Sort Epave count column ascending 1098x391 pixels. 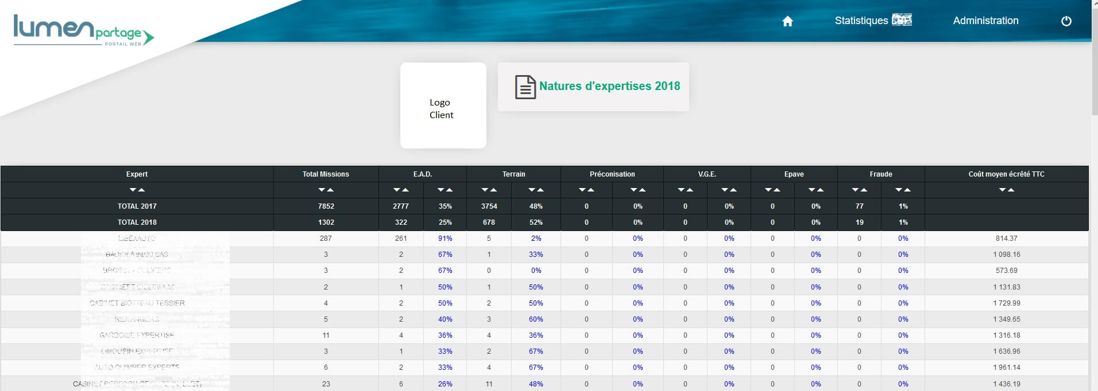click(x=777, y=190)
